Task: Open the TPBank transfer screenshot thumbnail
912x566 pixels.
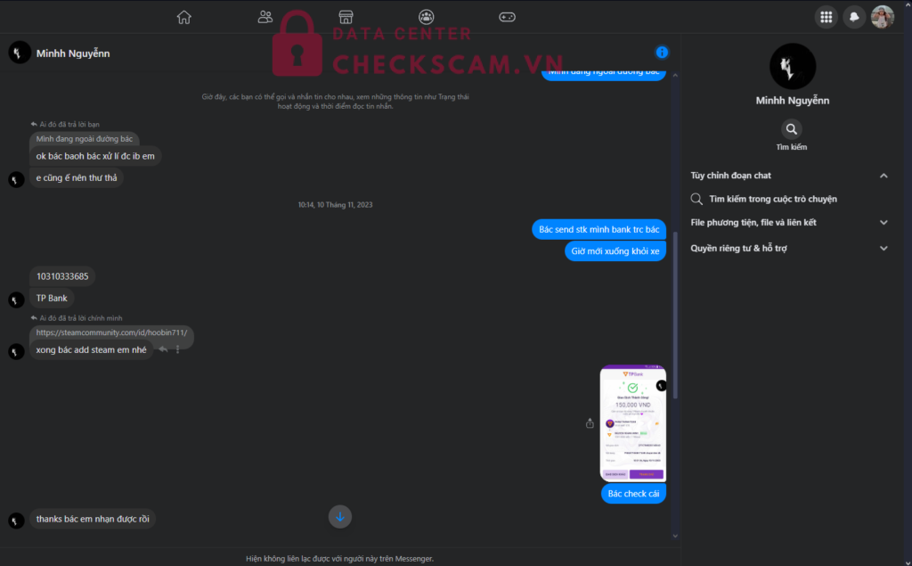Action: 633,422
